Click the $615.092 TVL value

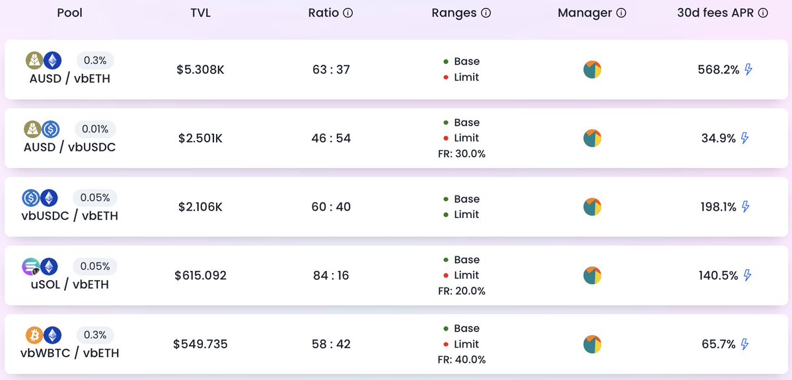[x=200, y=276]
